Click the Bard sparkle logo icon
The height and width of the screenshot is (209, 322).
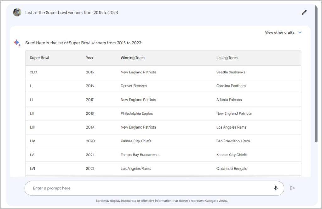[x=17, y=43]
